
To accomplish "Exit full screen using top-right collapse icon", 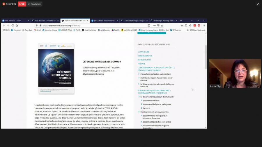I will [258, 4].
